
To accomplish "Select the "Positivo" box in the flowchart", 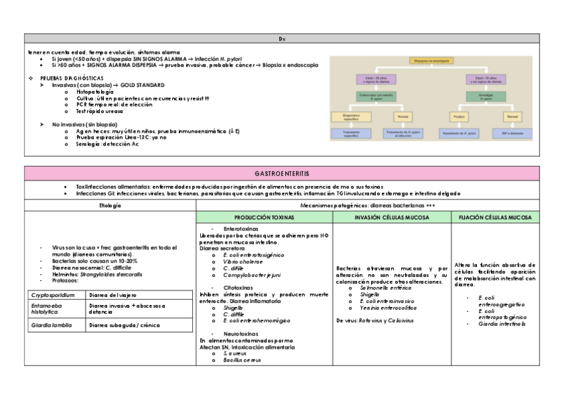I will tap(458, 116).
